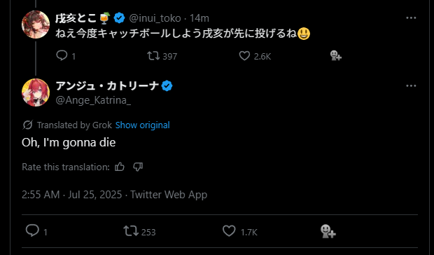434x255 pixels.
Task: Click the reaction icon on inui_toko's tweet
Action: pos(336,55)
